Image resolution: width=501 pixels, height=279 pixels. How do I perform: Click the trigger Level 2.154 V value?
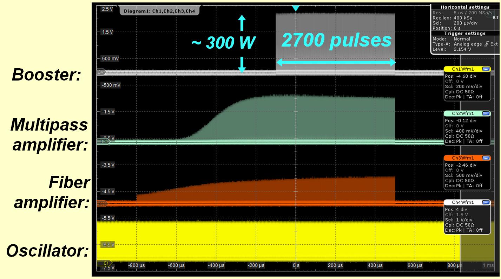(462, 49)
